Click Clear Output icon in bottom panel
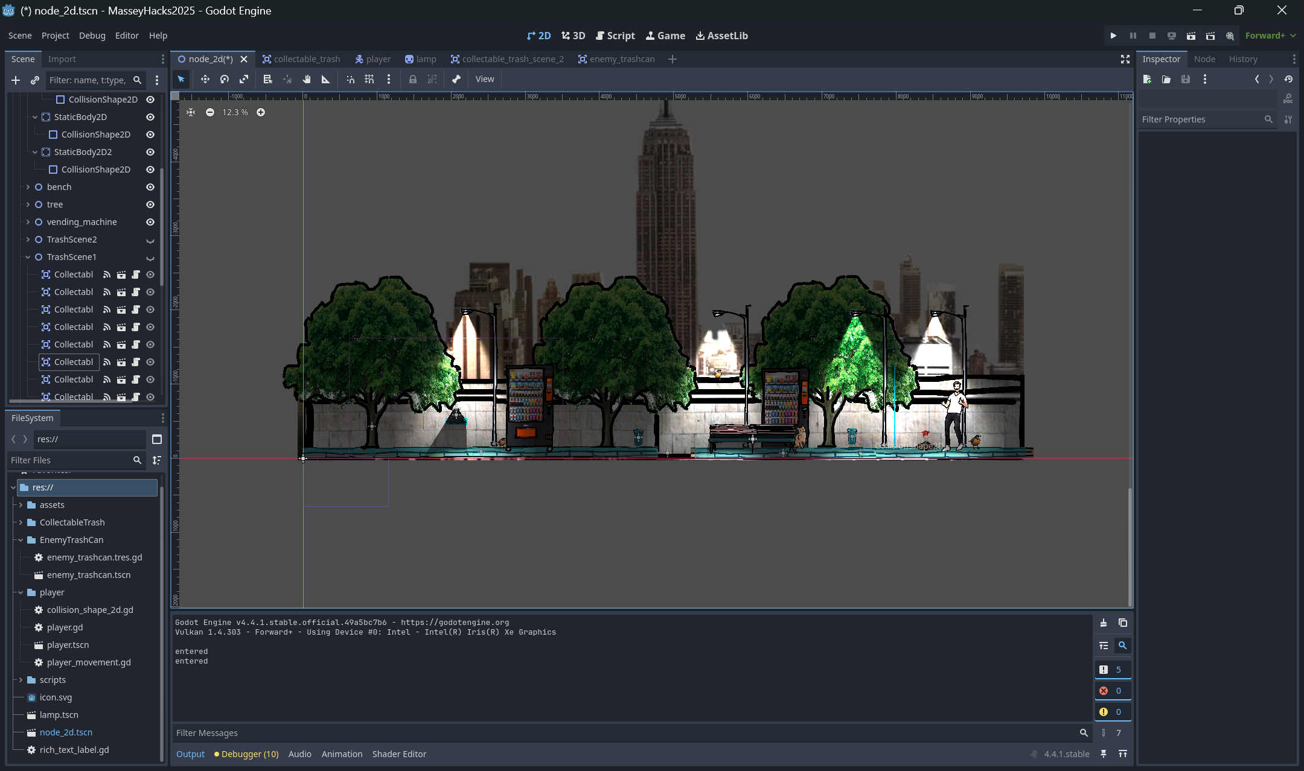The height and width of the screenshot is (771, 1304). [1104, 623]
